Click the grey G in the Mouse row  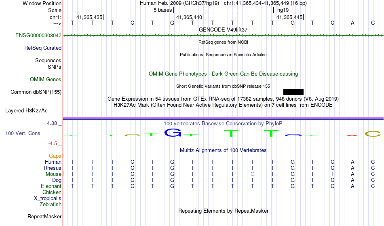click(x=253, y=174)
